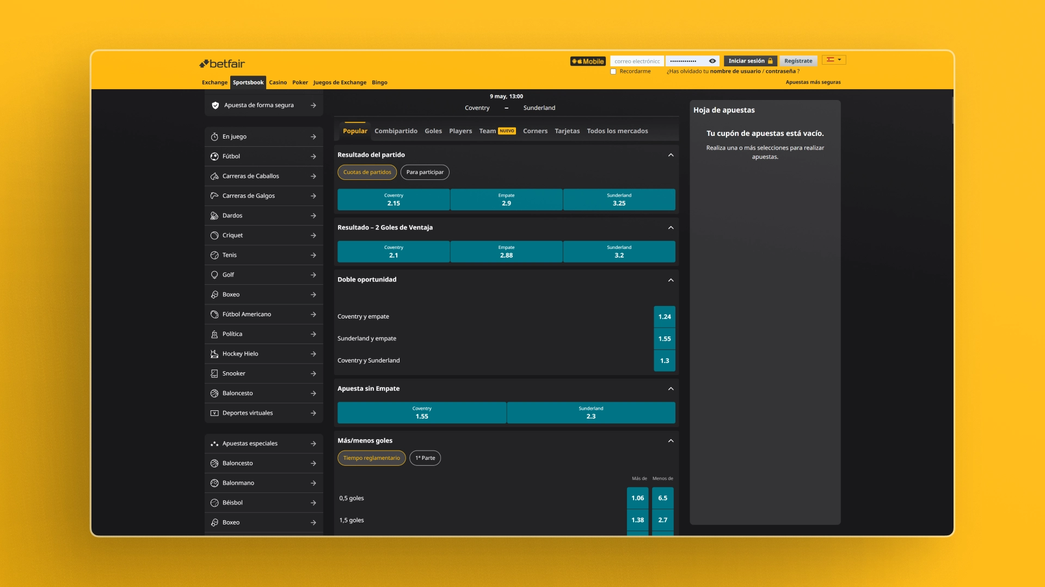Collapse Resultado – 2 Goles de Ventaja section

click(x=671, y=228)
